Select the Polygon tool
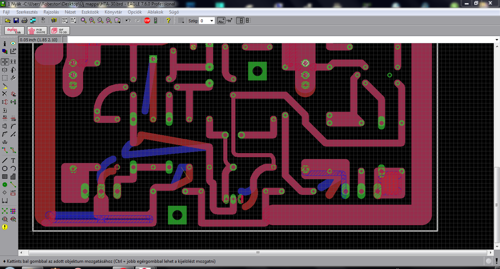The image size is (500, 269). click(13, 176)
